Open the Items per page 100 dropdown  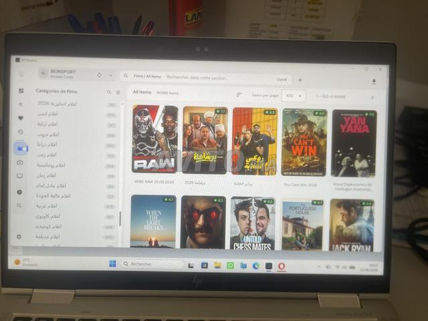pos(294,96)
